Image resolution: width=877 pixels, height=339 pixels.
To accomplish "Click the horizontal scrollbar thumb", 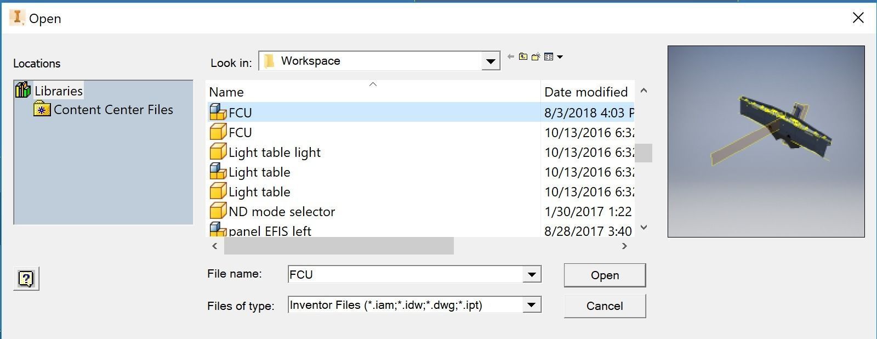I will tap(339, 246).
